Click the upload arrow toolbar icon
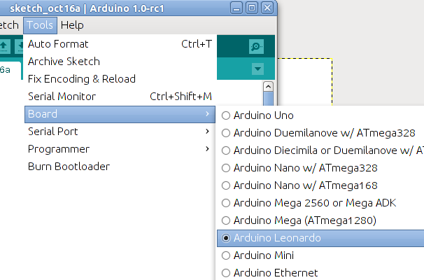This screenshot has height=280, width=424. coord(4,46)
